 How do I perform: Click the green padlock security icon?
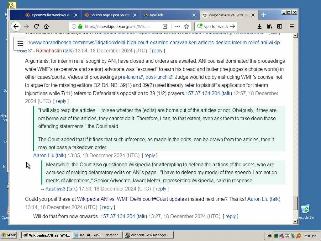pos(80,26)
